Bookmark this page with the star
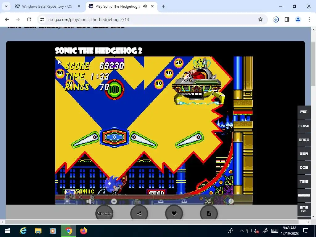This screenshot has width=316, height=237. tap(260, 19)
